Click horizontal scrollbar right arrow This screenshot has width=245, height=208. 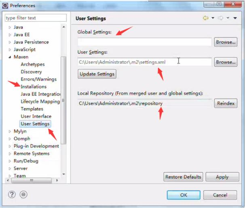point(57,181)
